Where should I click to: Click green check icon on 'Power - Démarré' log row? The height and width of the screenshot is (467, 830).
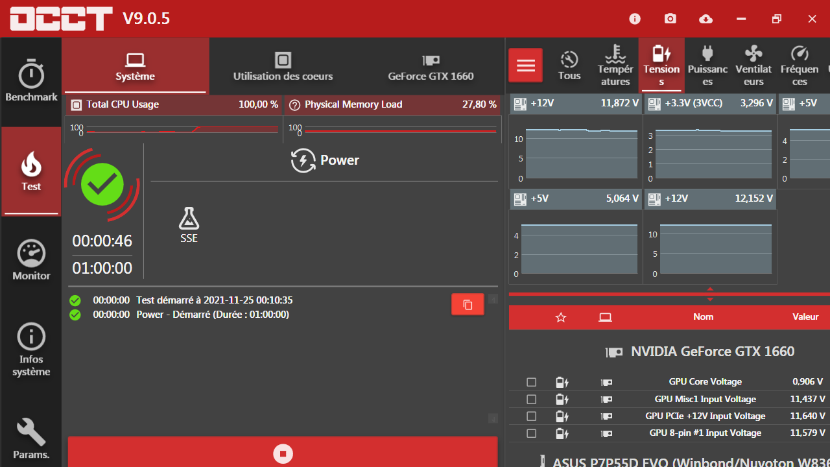pos(75,315)
